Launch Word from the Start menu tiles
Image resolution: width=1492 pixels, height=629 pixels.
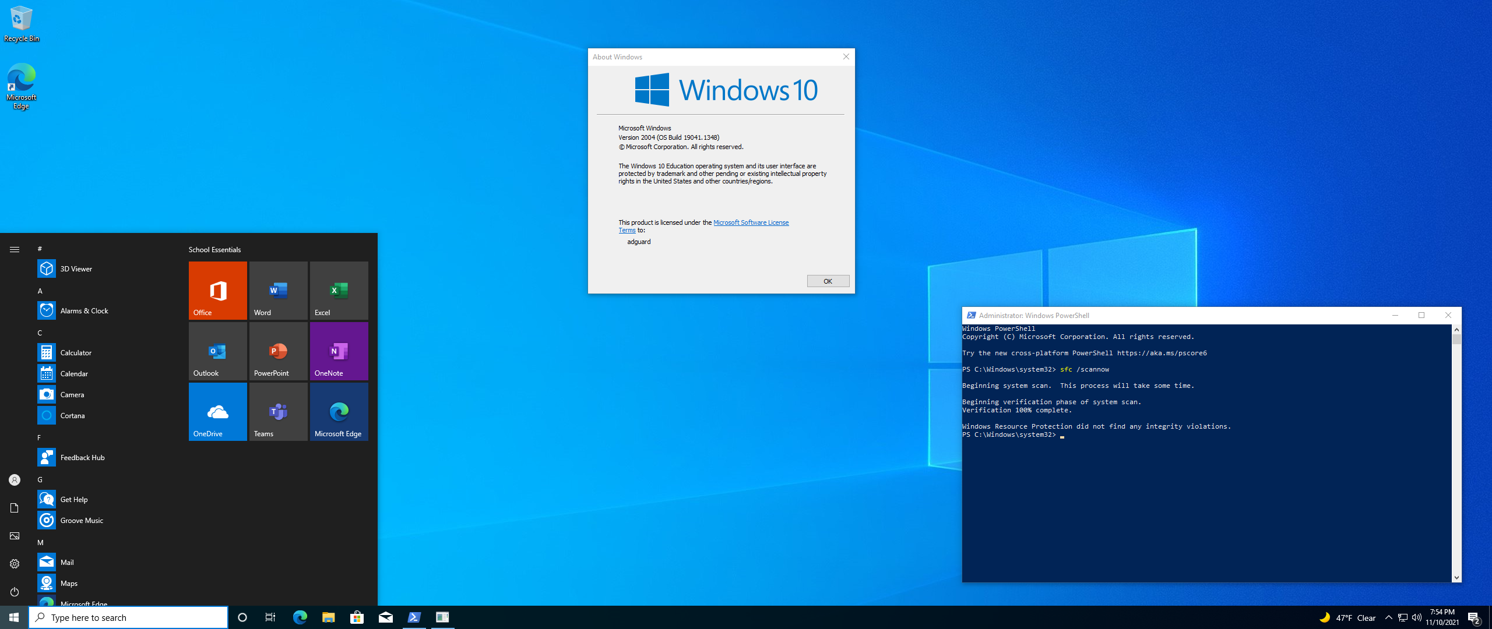(279, 290)
